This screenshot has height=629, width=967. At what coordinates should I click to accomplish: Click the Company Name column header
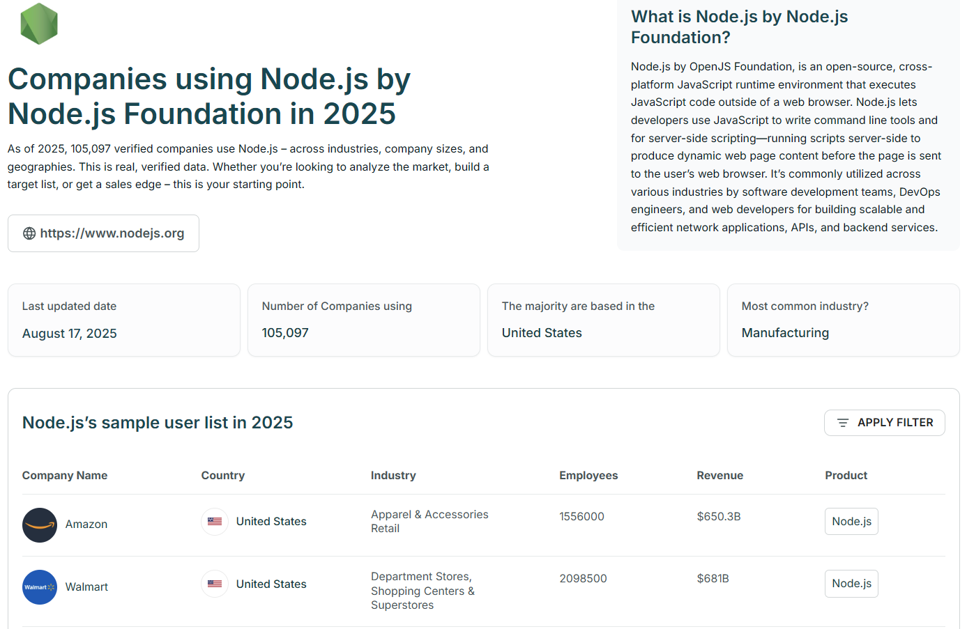(x=65, y=476)
